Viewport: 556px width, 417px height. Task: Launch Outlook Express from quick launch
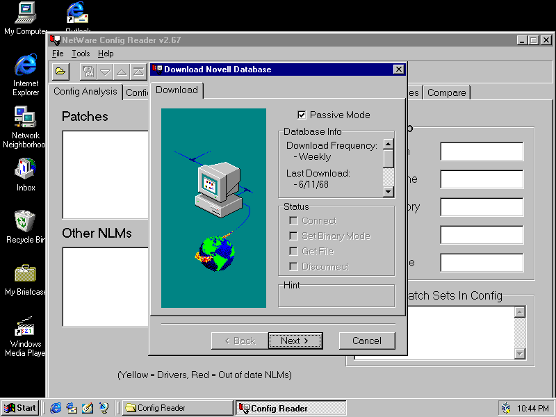click(x=72, y=408)
